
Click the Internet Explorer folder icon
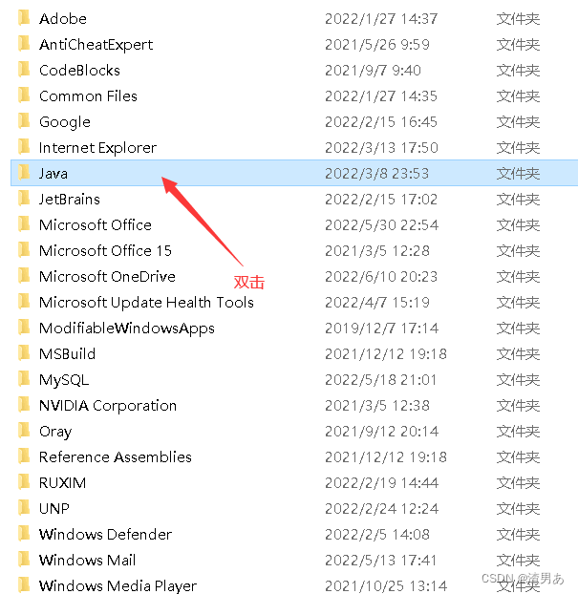[24, 146]
